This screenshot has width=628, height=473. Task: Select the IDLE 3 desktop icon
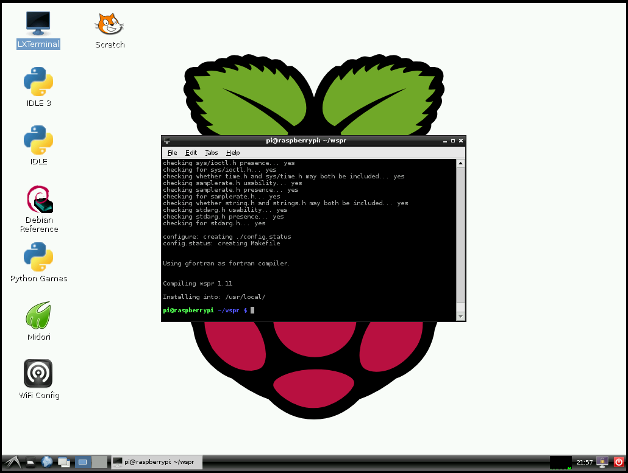tap(38, 87)
